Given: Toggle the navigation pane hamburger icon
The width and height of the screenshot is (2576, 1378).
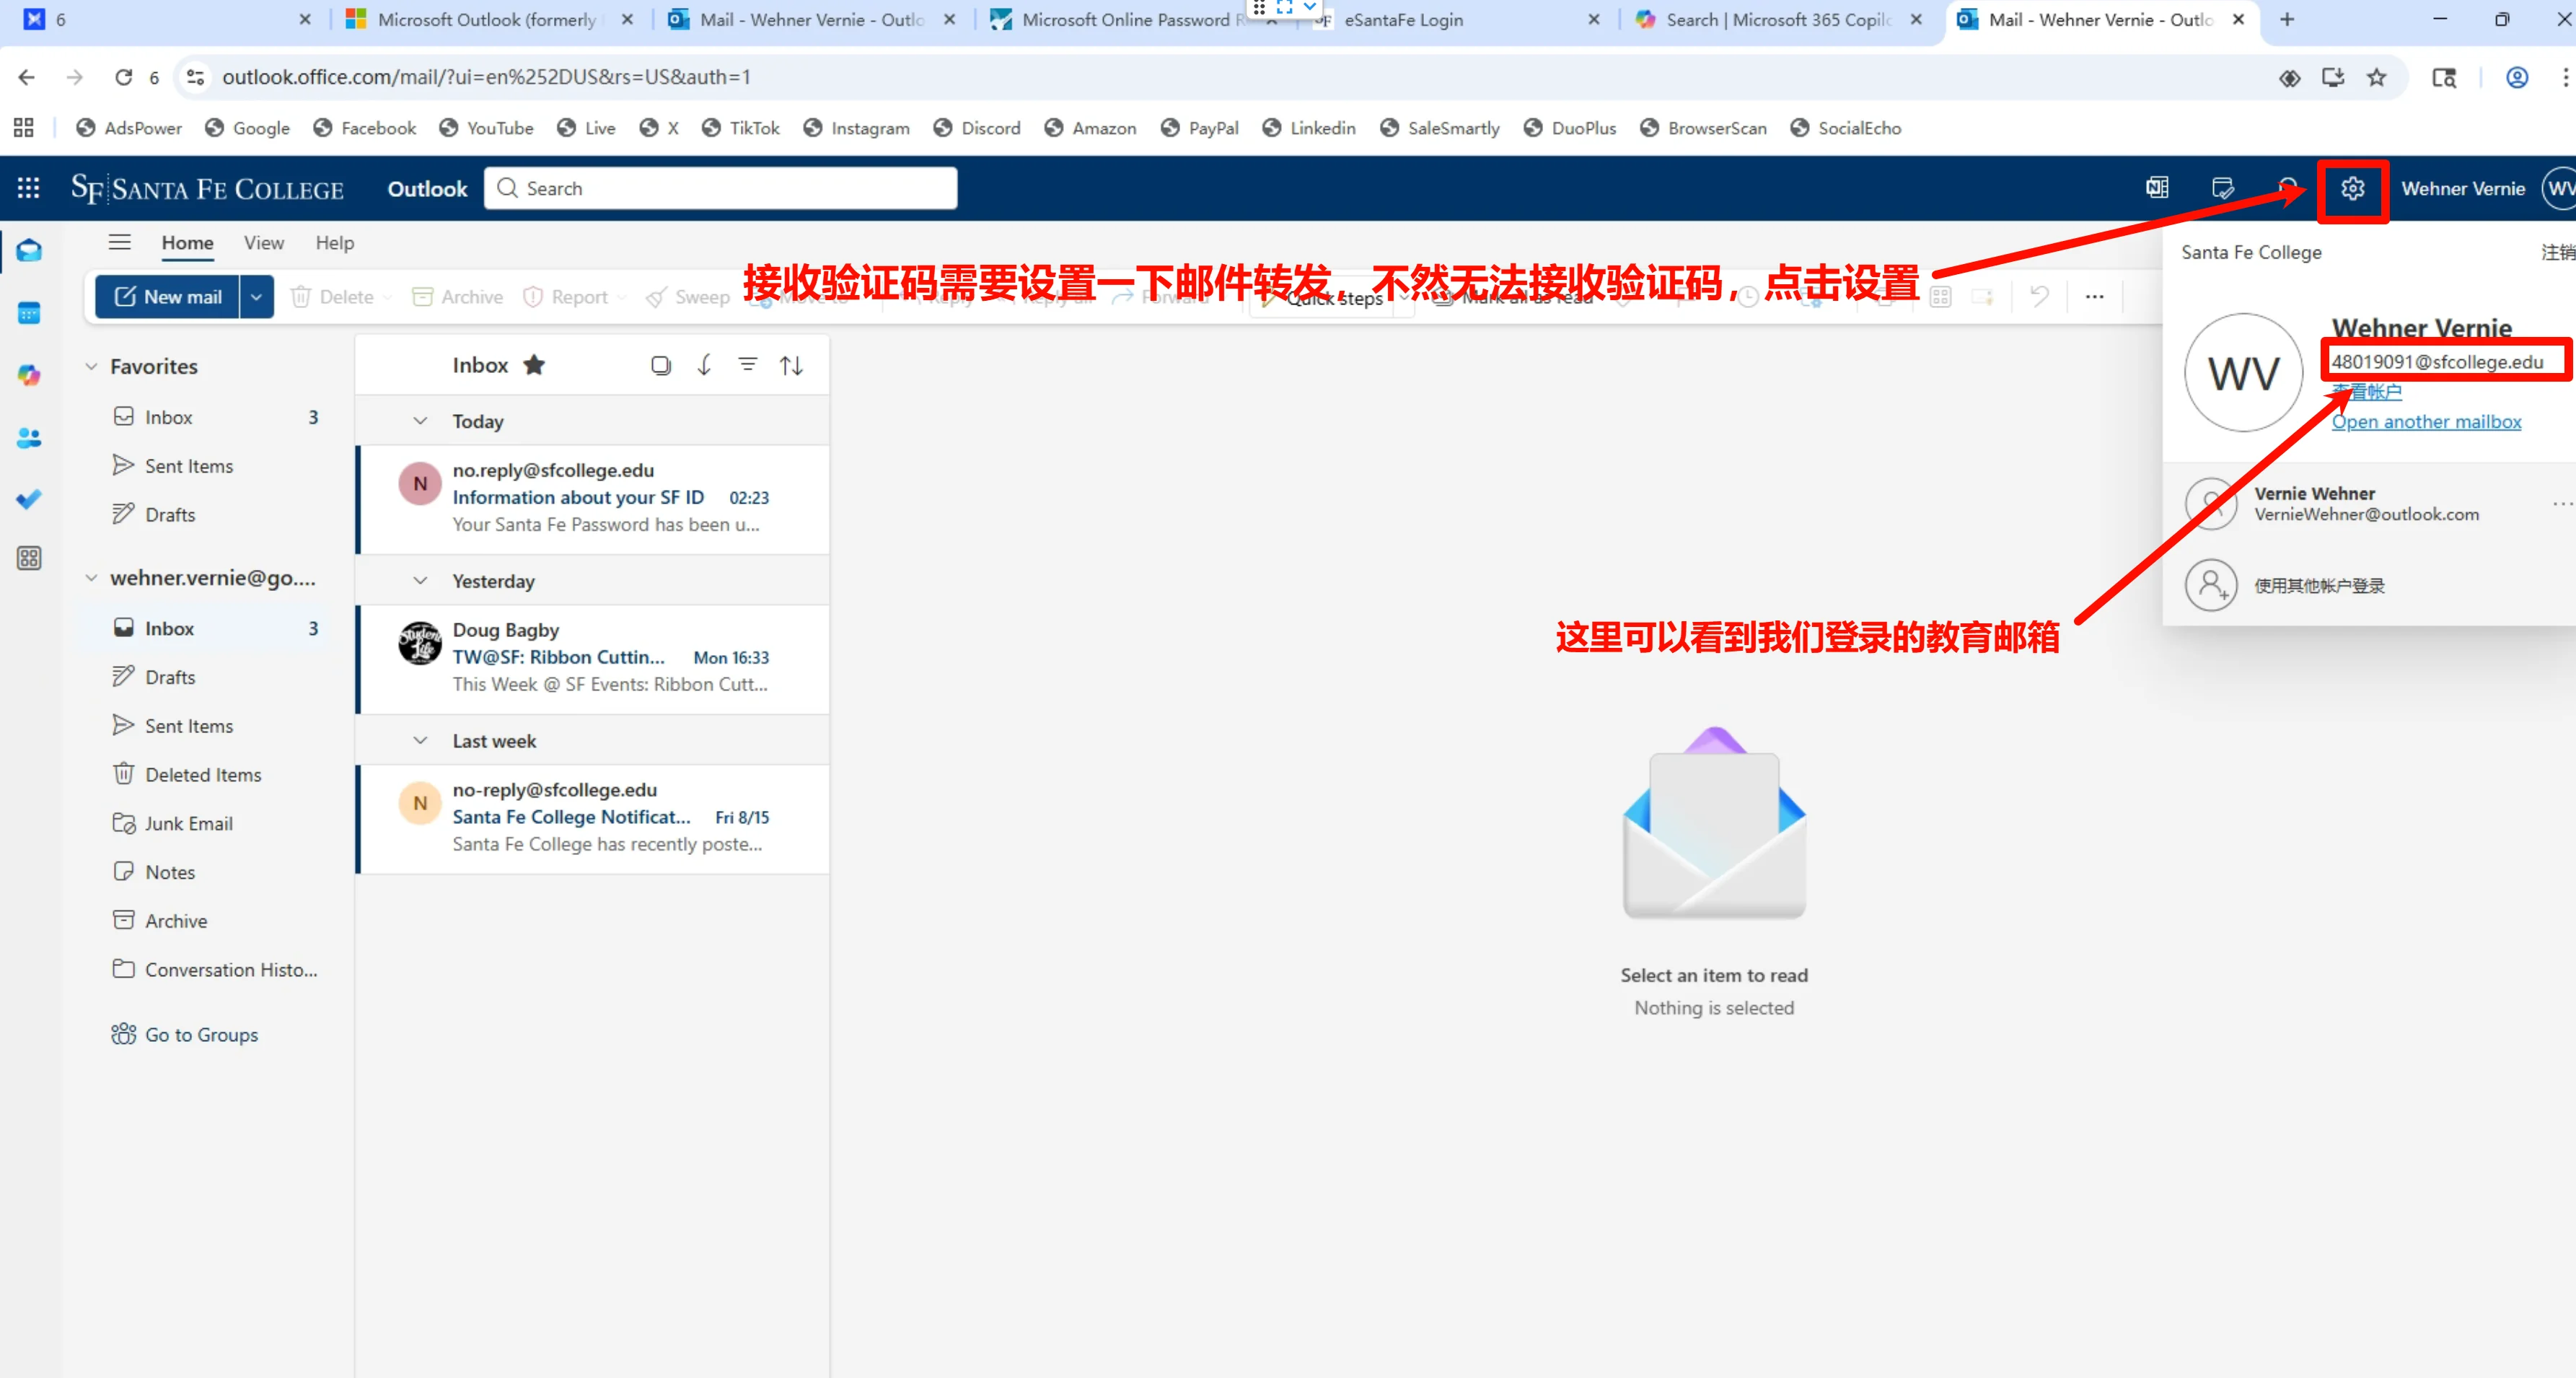Looking at the screenshot, I should pyautogui.click(x=120, y=242).
